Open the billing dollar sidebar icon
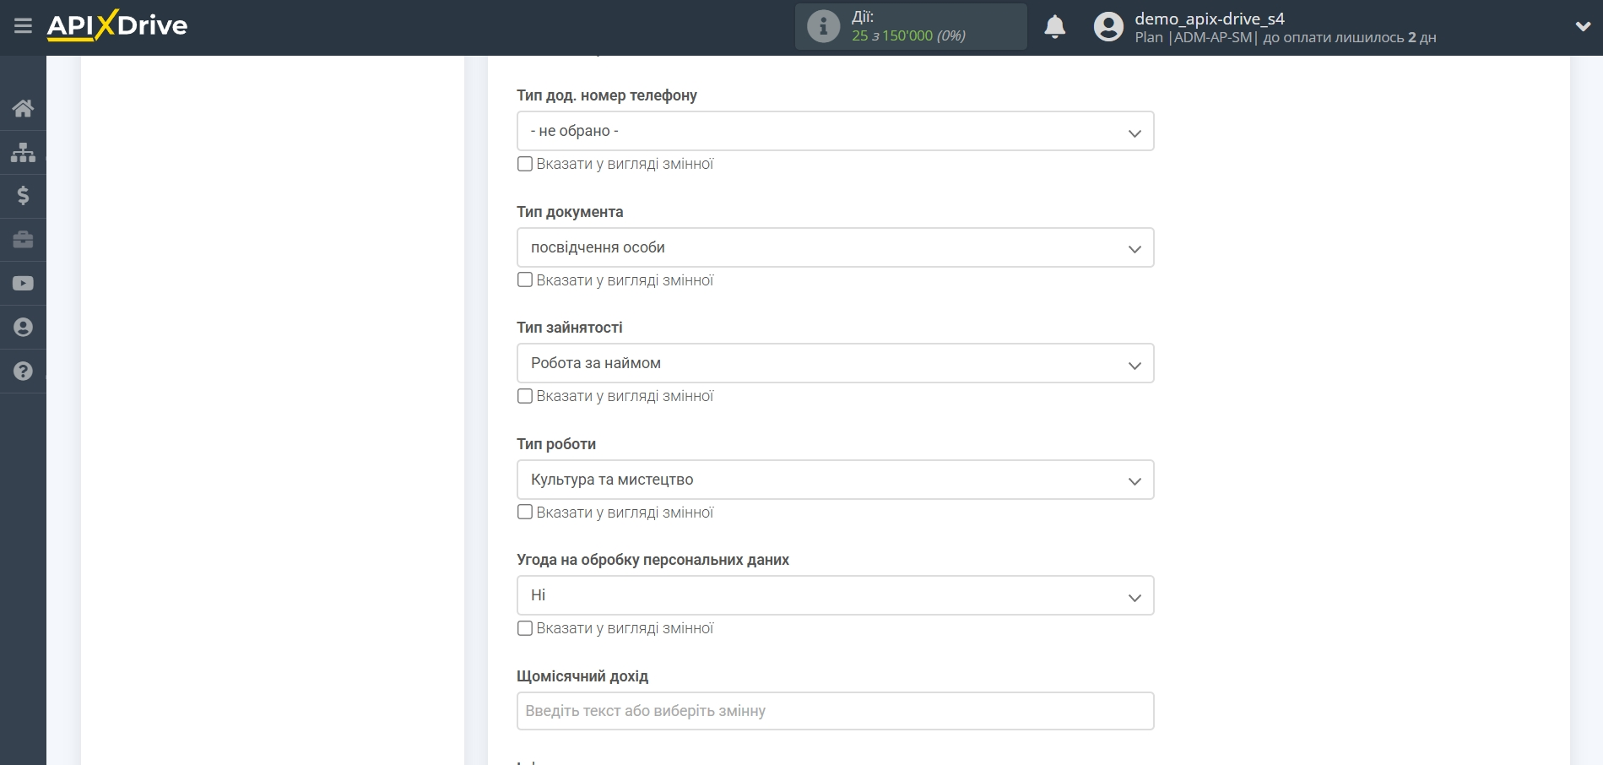The image size is (1603, 765). pyautogui.click(x=23, y=196)
